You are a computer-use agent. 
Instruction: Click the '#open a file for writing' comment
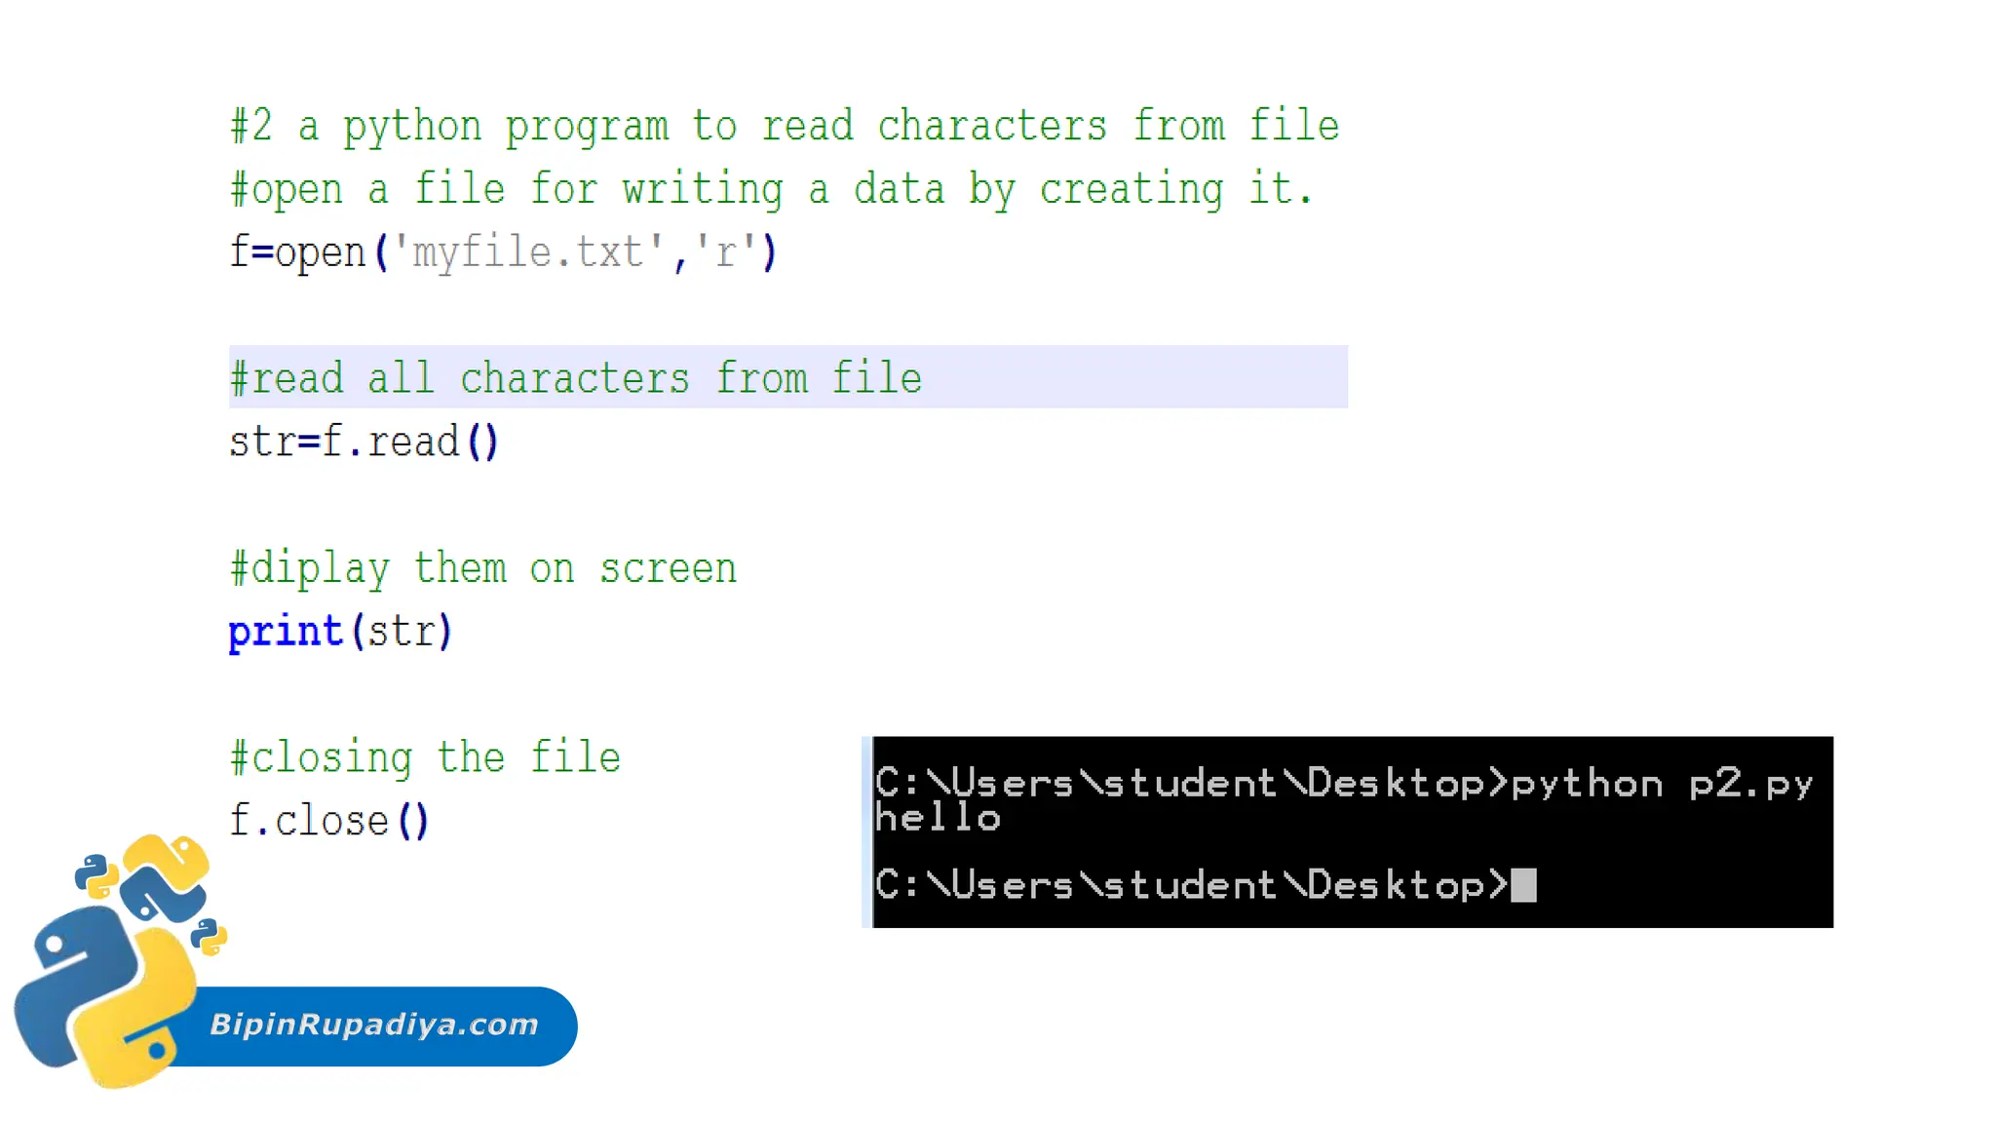(x=772, y=189)
